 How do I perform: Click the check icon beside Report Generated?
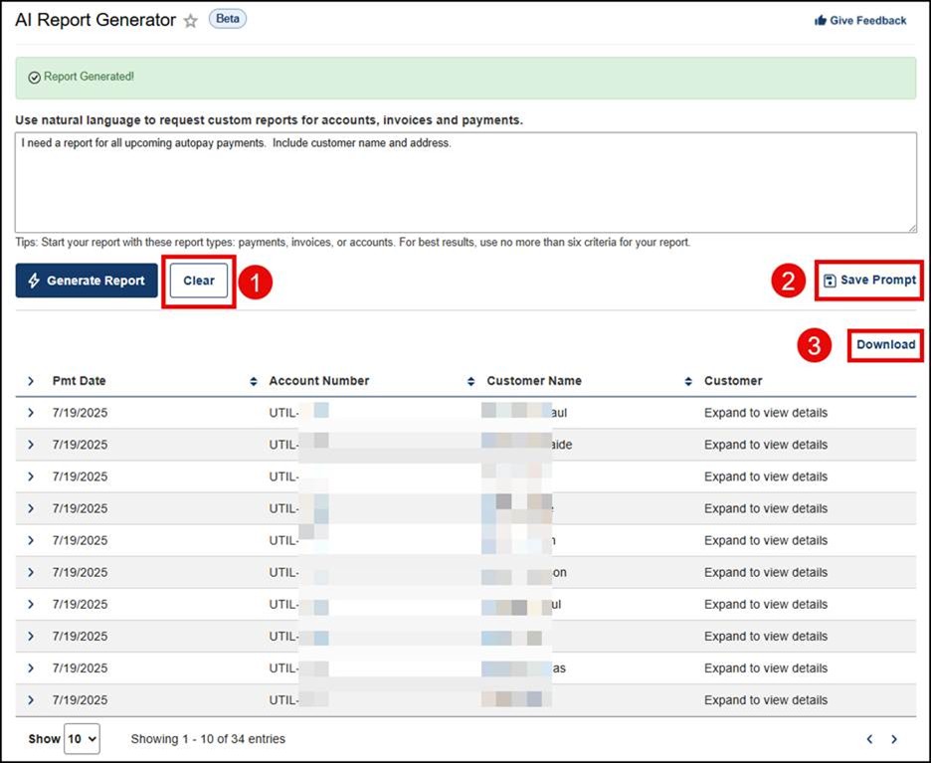pyautogui.click(x=35, y=78)
